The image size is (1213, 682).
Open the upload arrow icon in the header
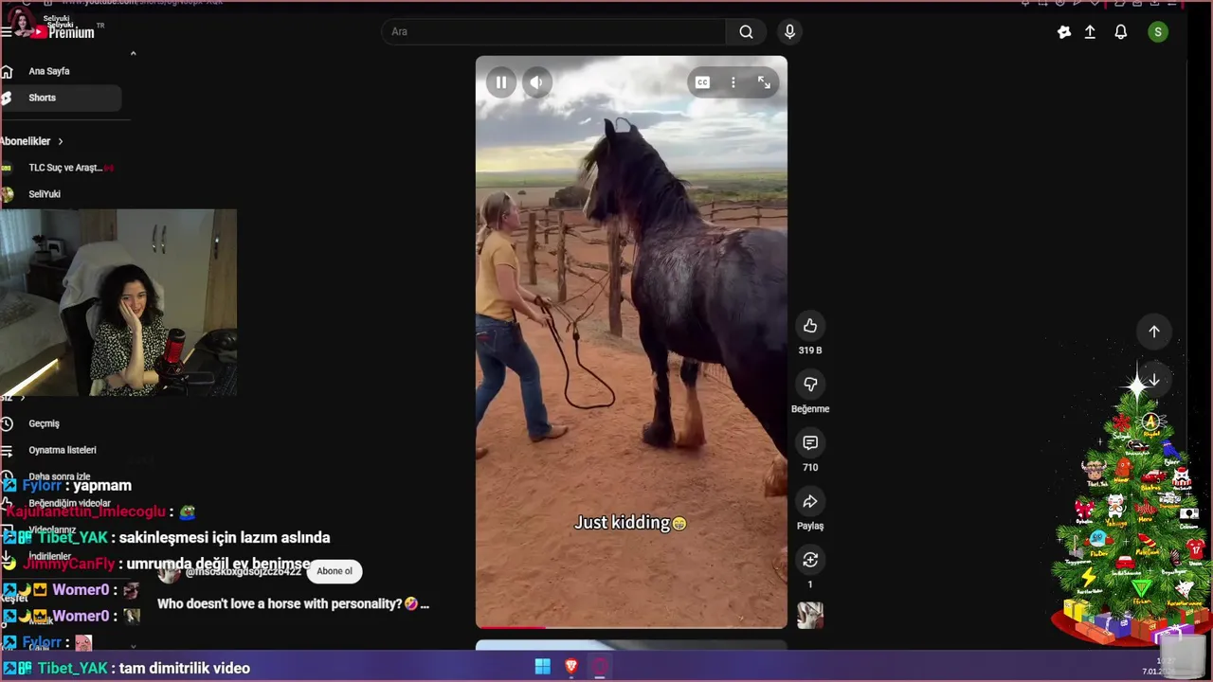pos(1090,32)
